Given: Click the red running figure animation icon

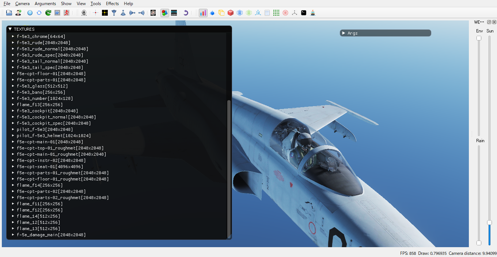Looking at the screenshot, I should point(66,13).
